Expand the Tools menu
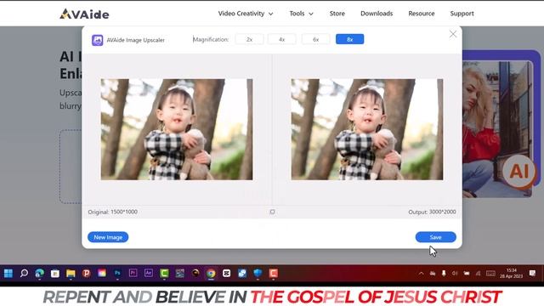544x306 pixels. click(301, 14)
